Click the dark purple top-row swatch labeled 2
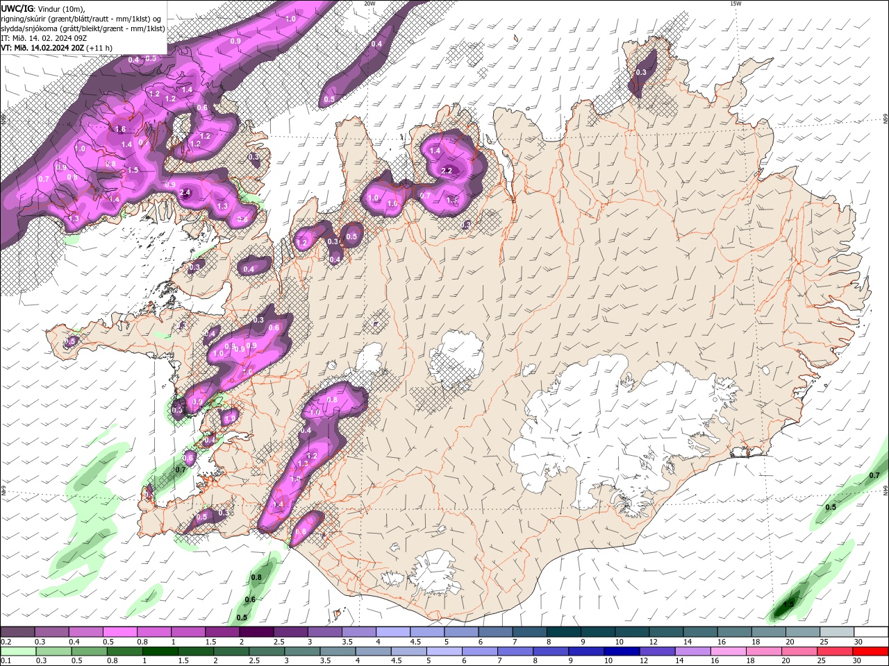The width and height of the screenshot is (889, 666). [x=256, y=632]
